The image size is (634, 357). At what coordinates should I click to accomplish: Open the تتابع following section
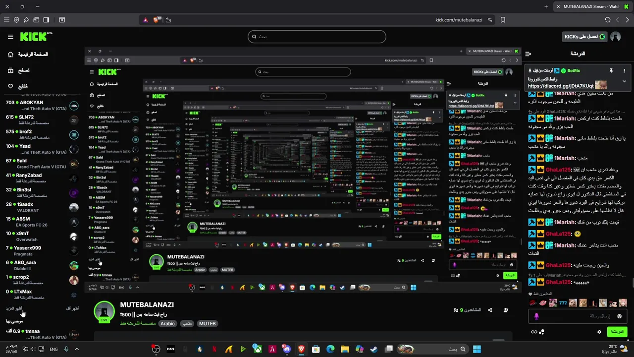coord(18,86)
